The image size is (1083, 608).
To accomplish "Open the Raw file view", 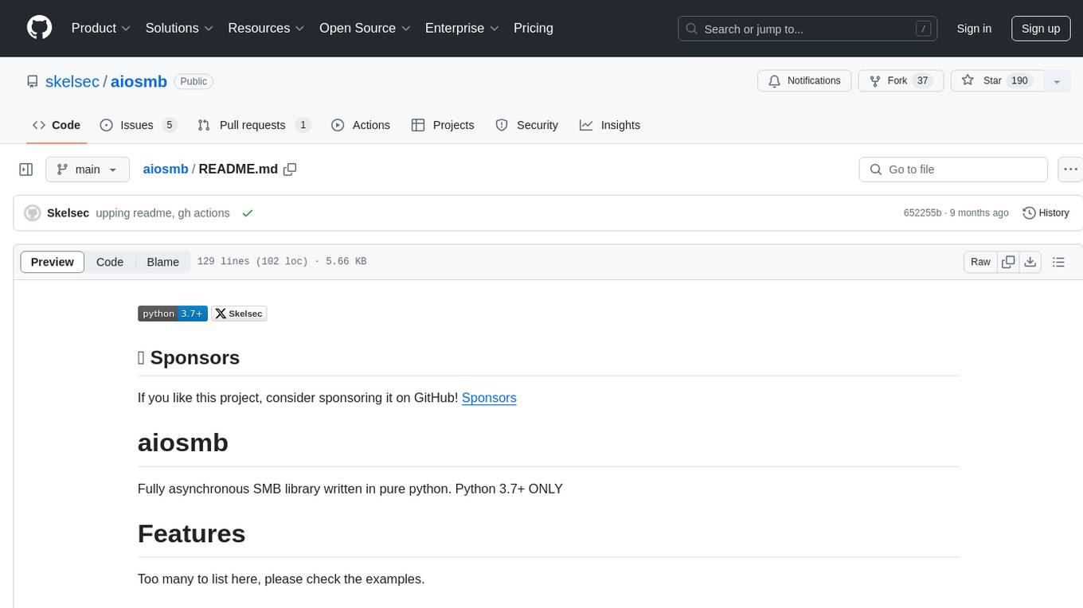I will [980, 262].
